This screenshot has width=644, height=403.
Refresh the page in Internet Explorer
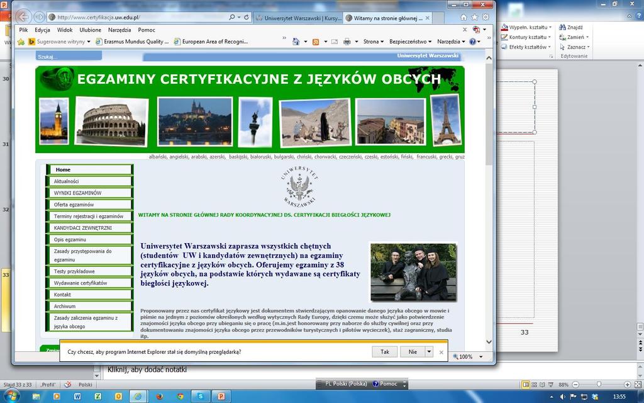[x=247, y=17]
